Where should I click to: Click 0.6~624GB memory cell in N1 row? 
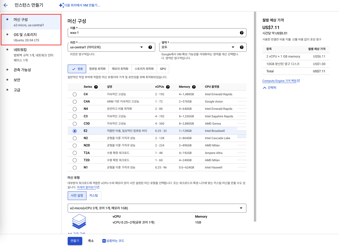pos(186,167)
